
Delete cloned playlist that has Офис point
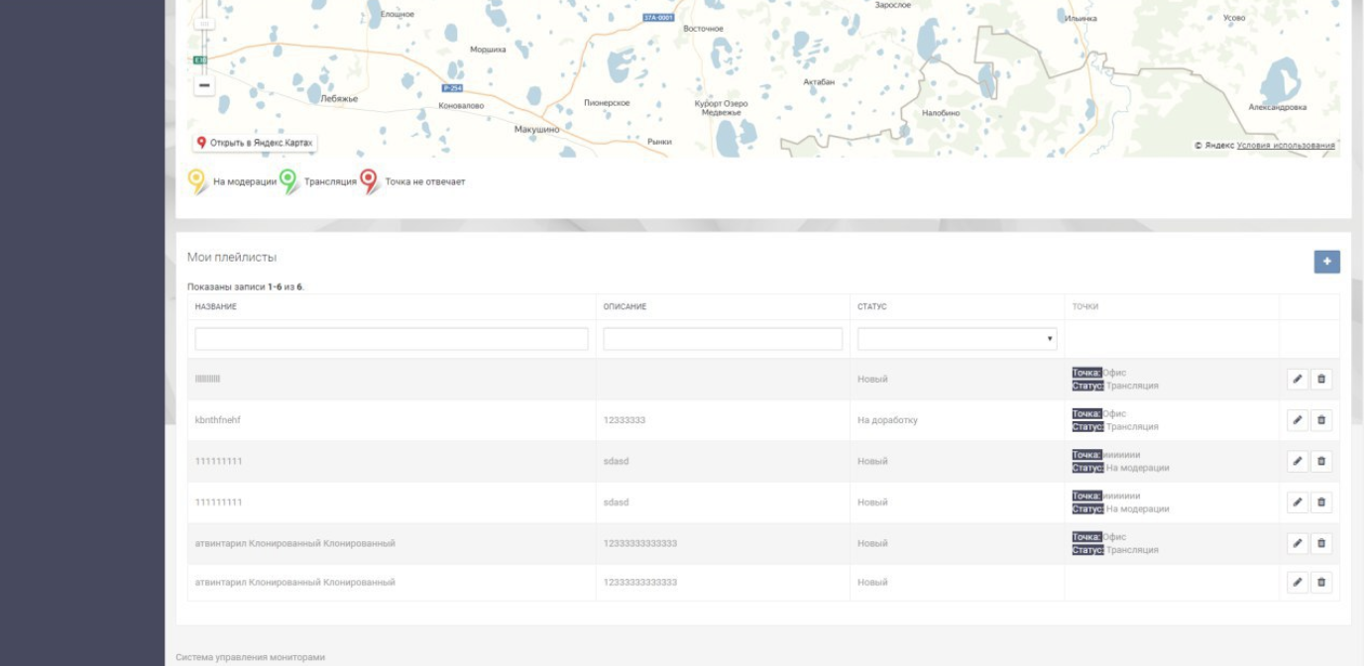tap(1321, 543)
